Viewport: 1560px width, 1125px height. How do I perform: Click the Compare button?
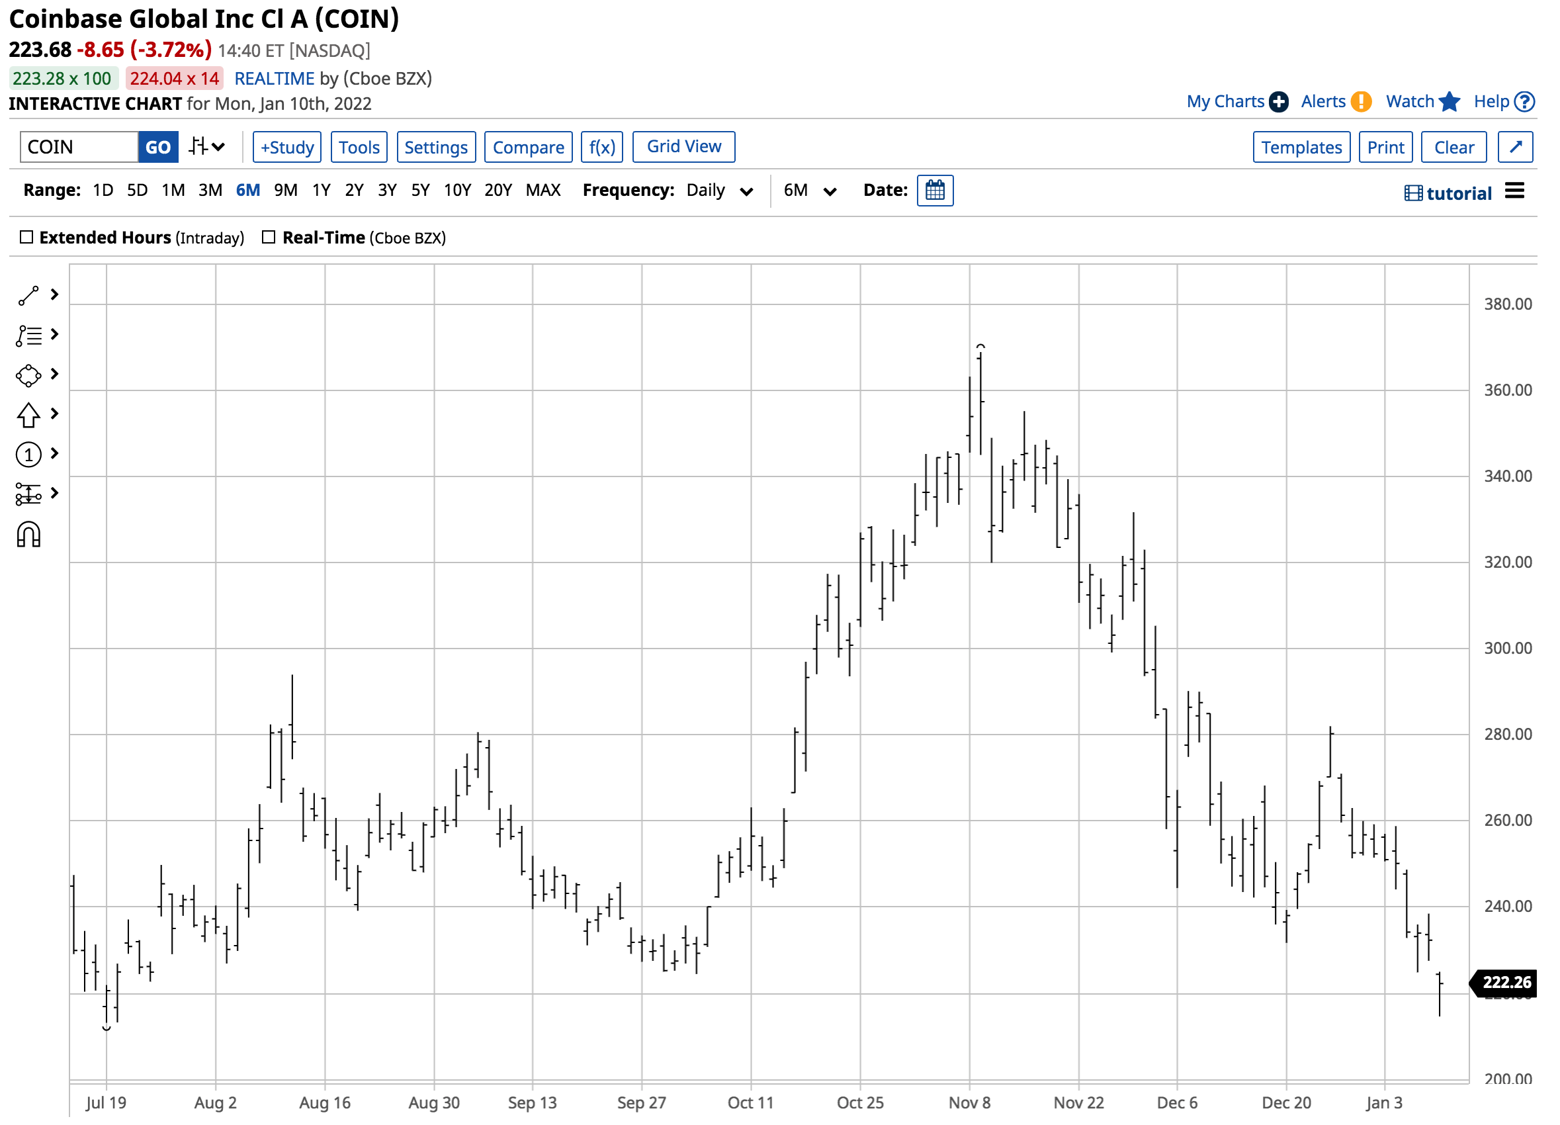pos(528,148)
